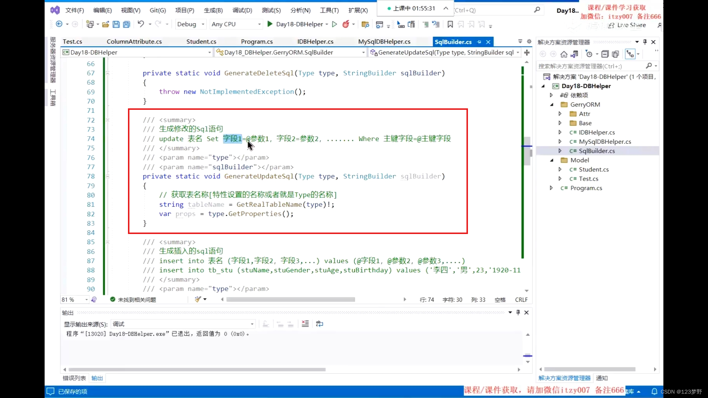Select the Student.cs tab
The width and height of the screenshot is (708, 398).
click(x=201, y=41)
